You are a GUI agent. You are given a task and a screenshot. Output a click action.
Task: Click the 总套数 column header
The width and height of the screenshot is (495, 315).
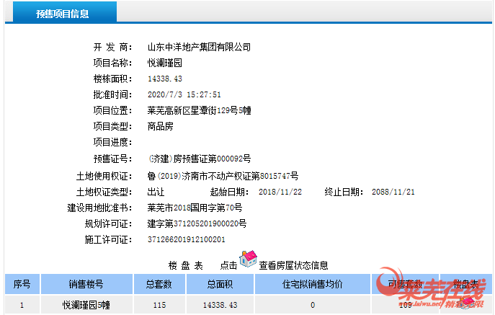tap(159, 284)
